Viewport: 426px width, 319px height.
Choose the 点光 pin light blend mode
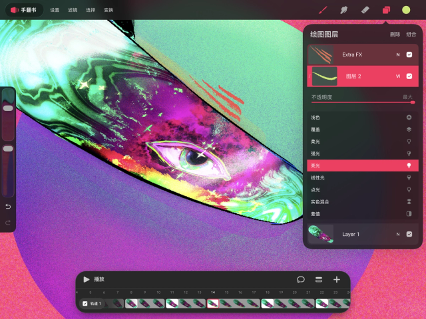pos(363,189)
